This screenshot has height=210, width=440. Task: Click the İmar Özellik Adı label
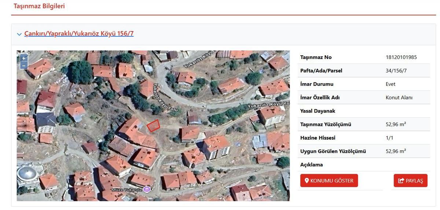(320, 97)
